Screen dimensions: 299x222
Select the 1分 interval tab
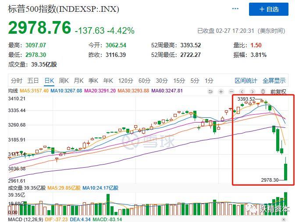tap(209, 81)
